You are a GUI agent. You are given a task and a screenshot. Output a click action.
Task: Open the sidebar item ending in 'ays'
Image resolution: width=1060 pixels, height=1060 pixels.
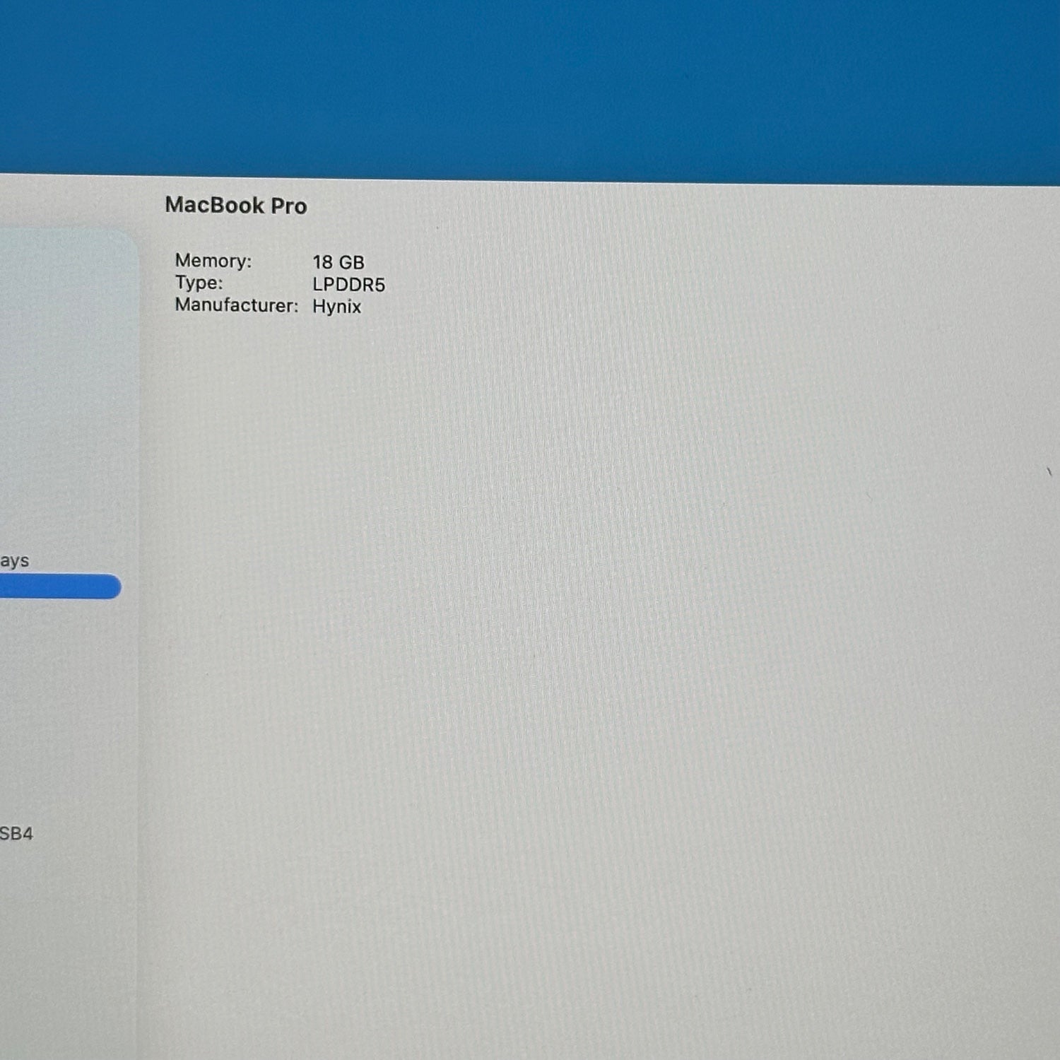[x=14, y=561]
